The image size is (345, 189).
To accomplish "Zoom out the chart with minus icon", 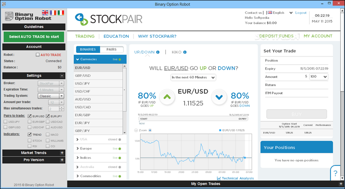I will tap(136, 130).
